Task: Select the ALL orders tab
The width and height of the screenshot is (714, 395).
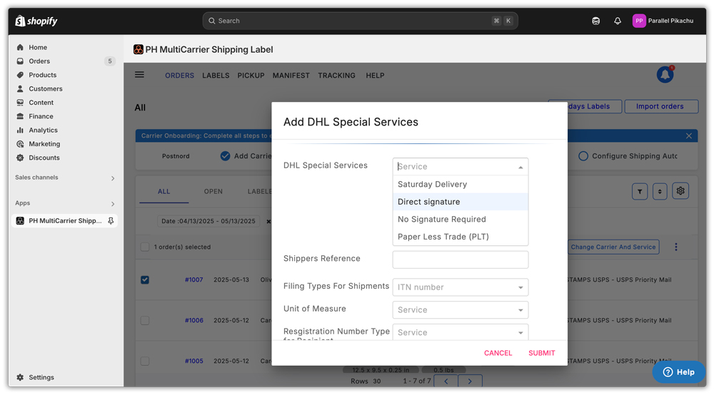Action: coord(164,191)
